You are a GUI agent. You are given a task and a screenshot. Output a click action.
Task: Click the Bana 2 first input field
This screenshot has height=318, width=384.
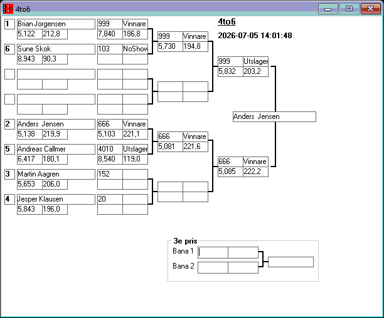213,268
